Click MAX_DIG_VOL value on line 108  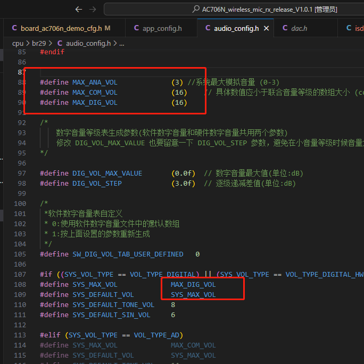193,285
